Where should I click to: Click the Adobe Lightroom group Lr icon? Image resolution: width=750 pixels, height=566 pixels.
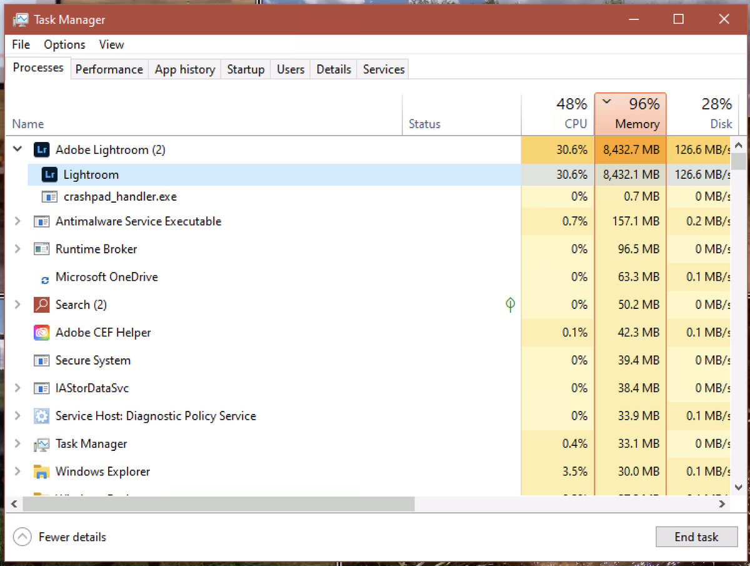coord(41,149)
